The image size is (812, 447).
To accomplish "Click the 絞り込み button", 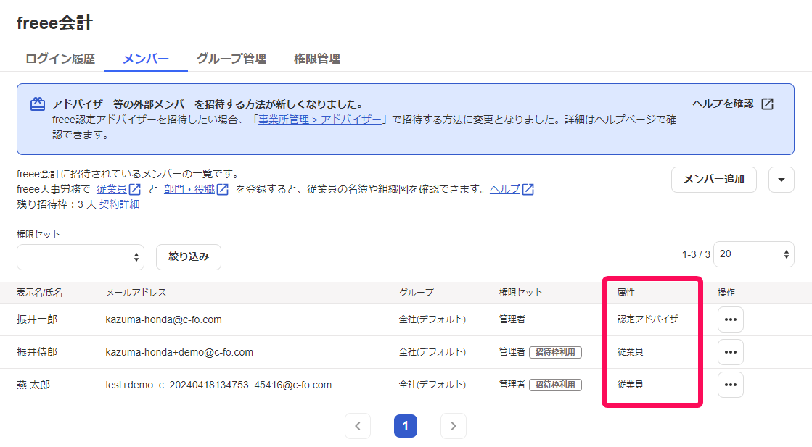I will click(189, 257).
